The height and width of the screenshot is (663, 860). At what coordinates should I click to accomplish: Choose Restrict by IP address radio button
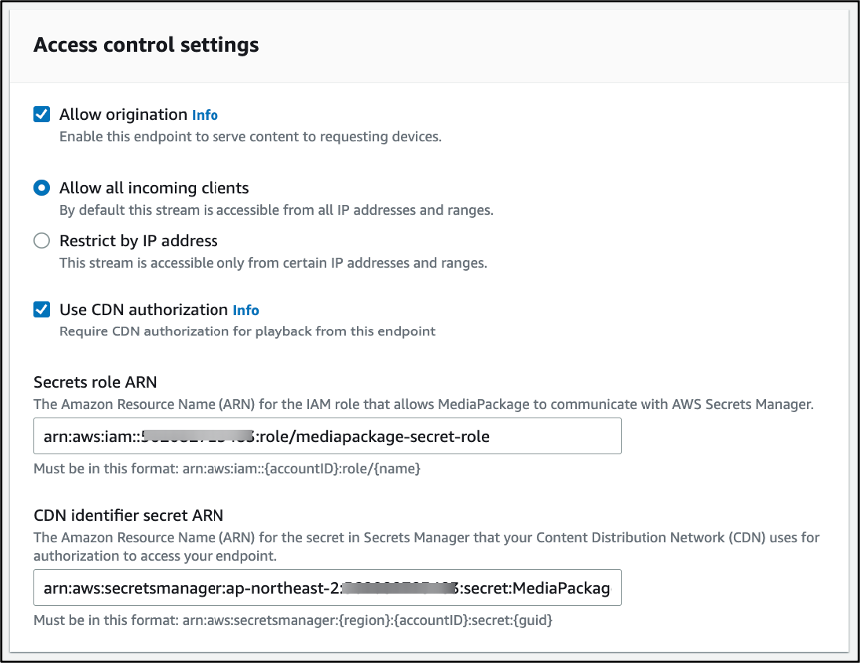(x=42, y=241)
